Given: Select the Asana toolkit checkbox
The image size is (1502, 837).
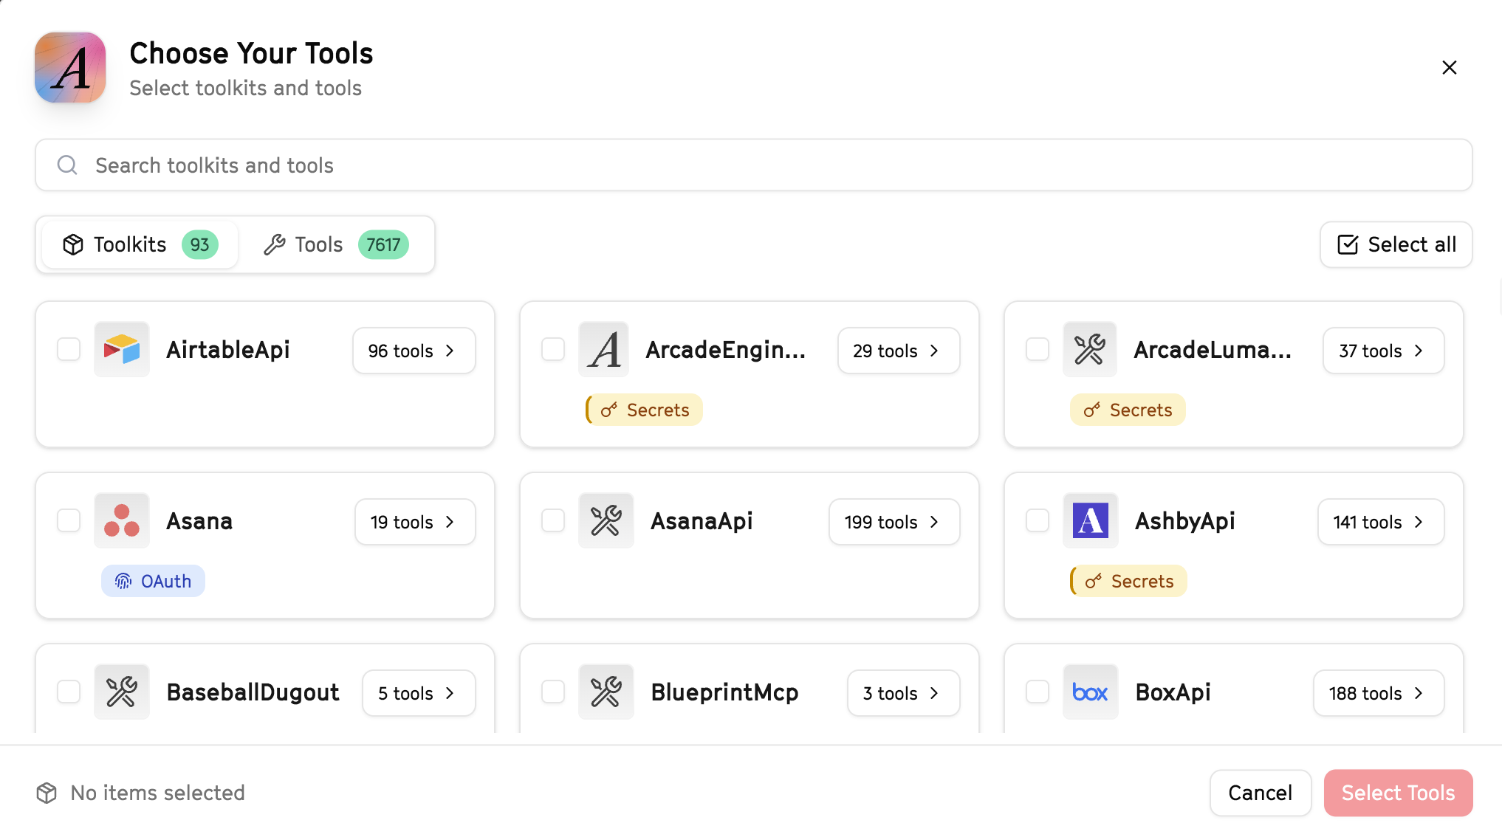Looking at the screenshot, I should [x=68, y=520].
